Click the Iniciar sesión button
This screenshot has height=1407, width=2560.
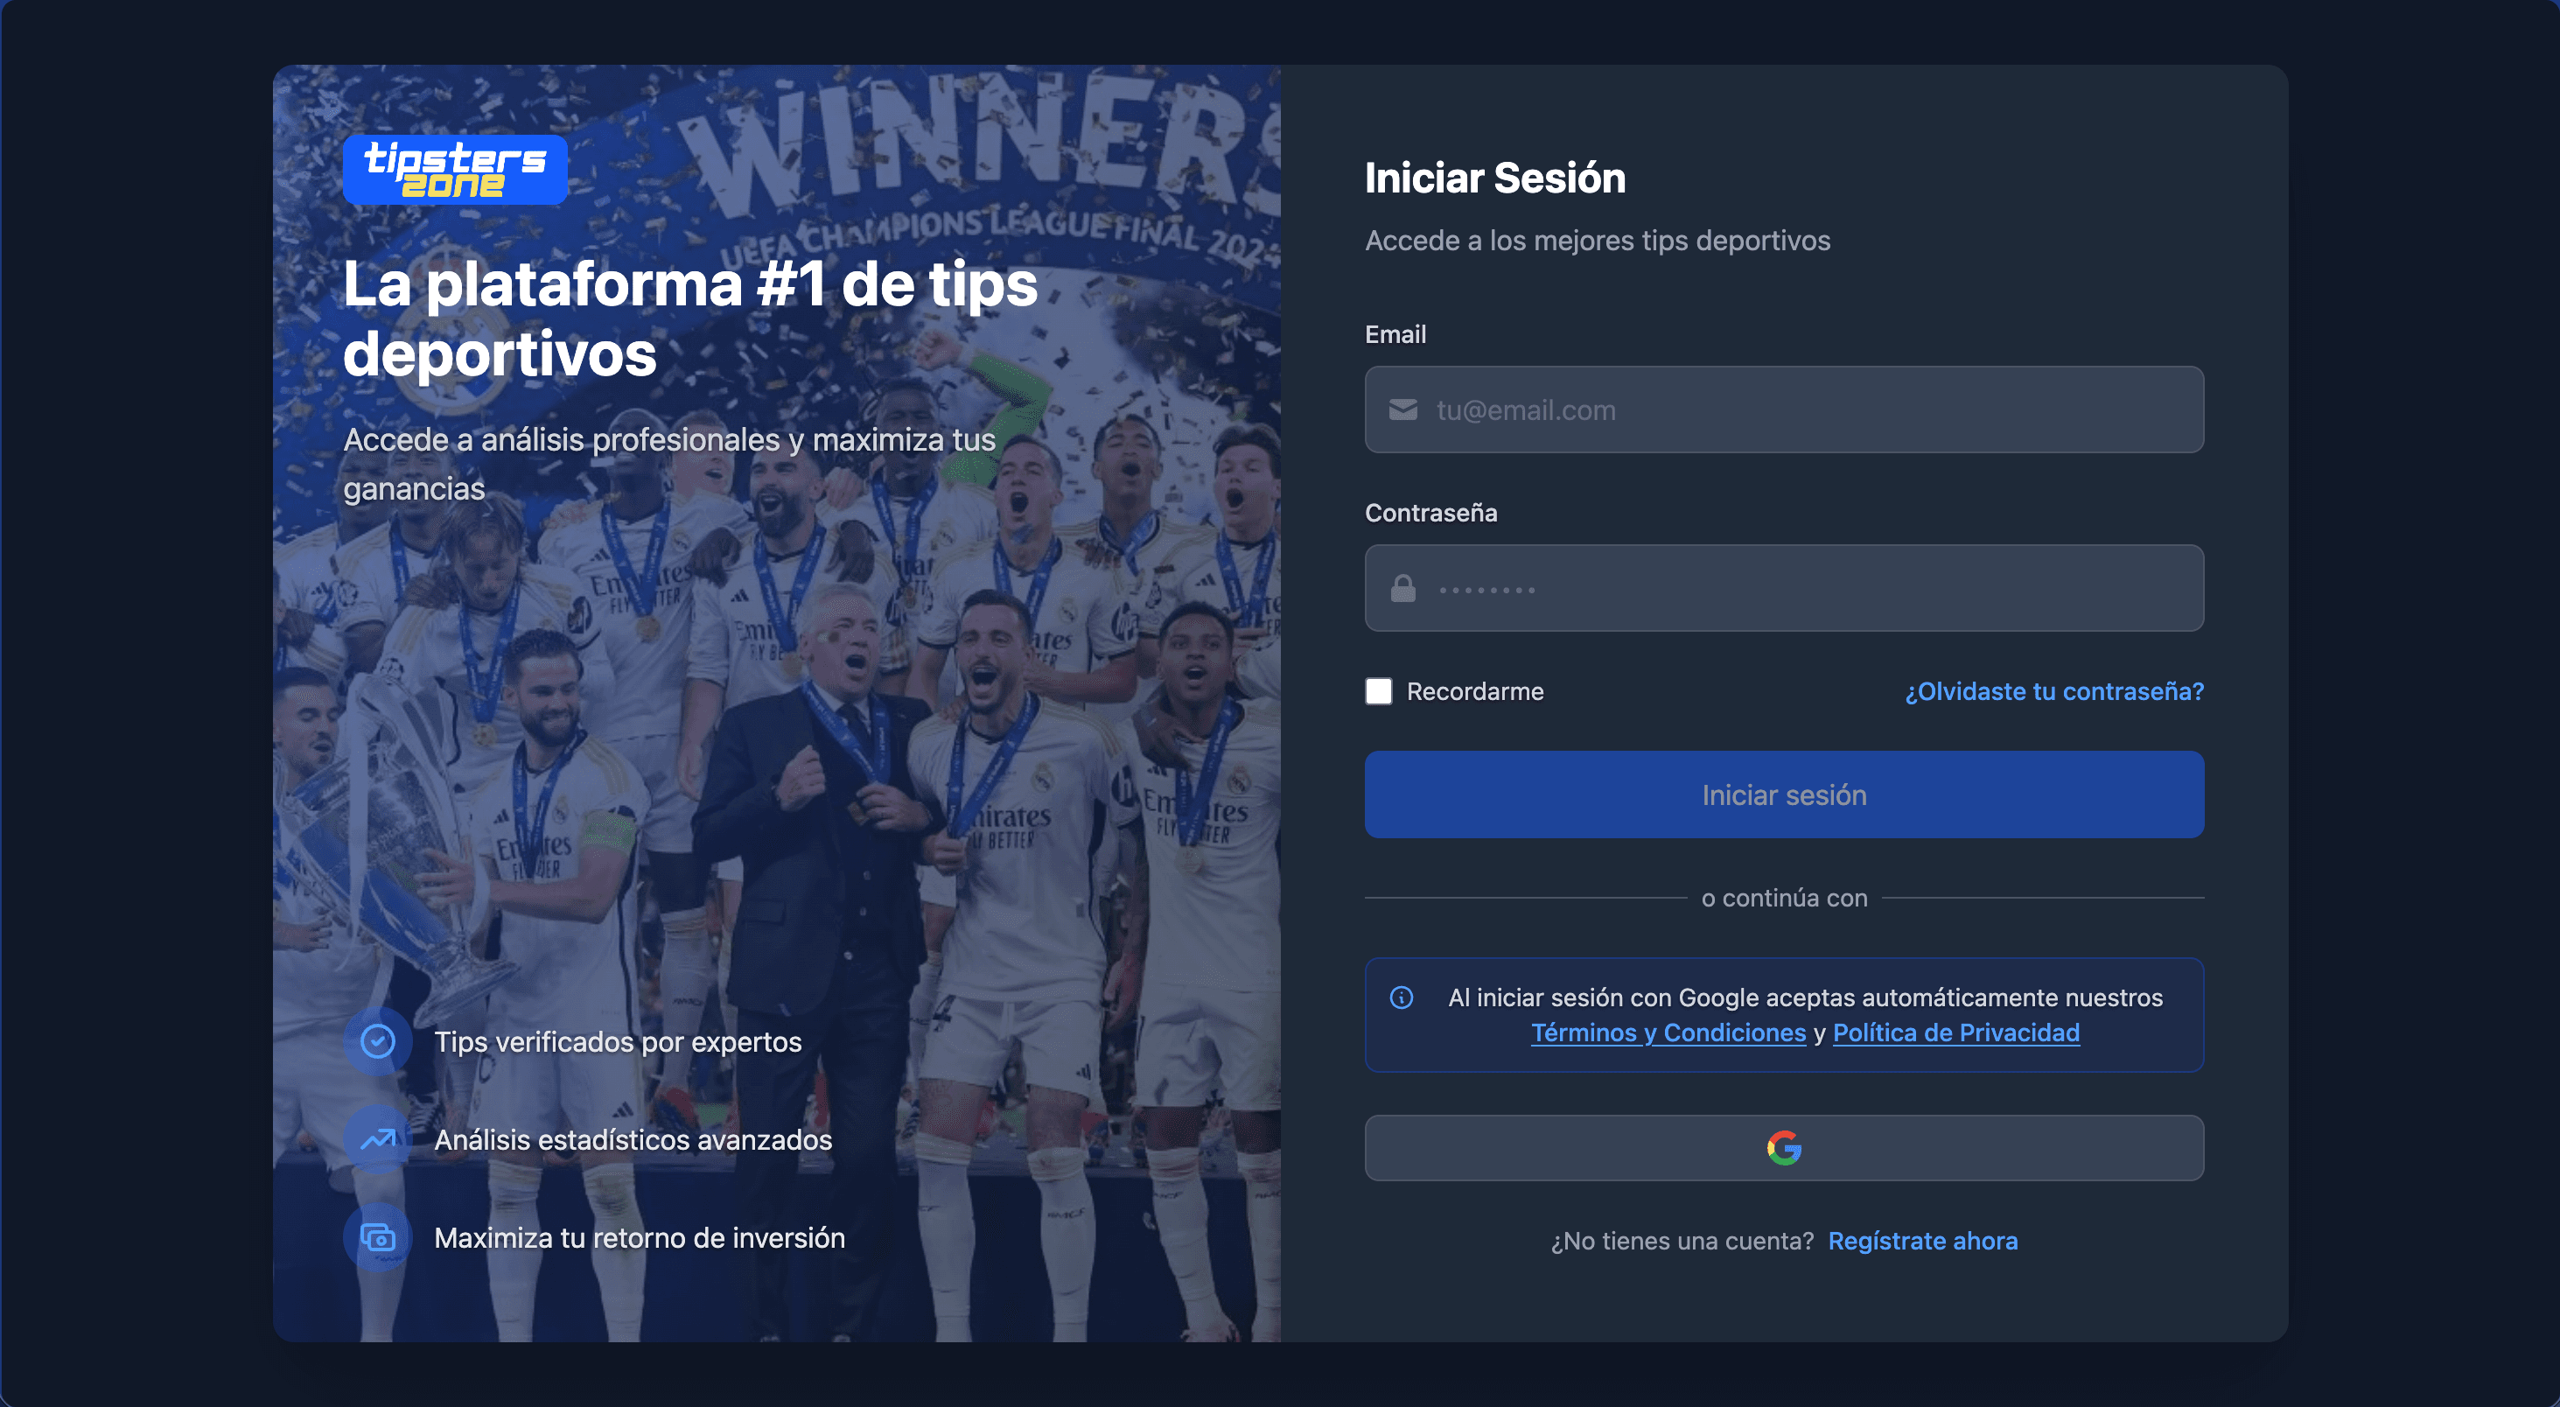tap(1784, 794)
